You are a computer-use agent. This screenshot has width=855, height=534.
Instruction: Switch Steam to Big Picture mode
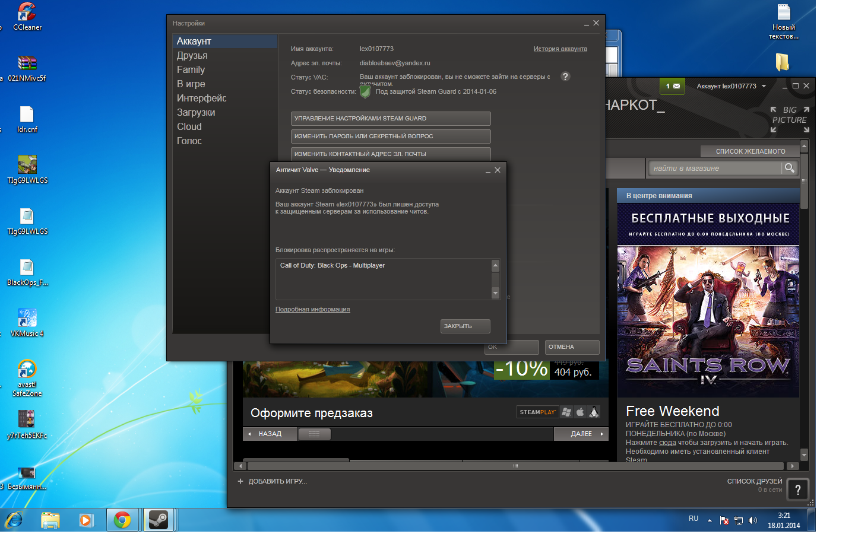tap(790, 119)
